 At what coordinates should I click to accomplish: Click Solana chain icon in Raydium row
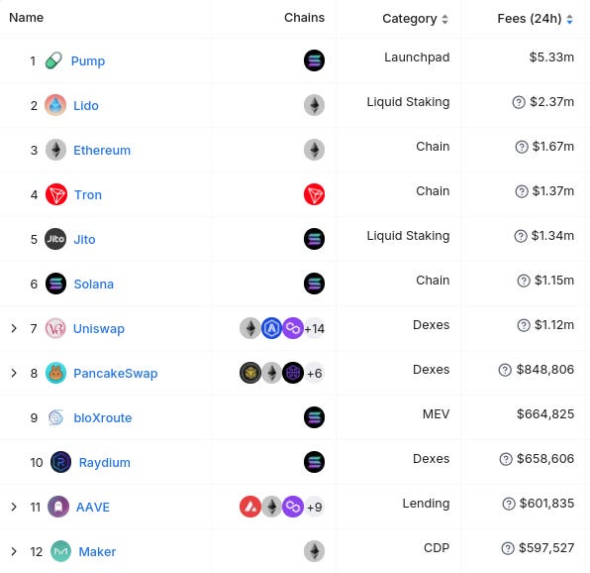click(x=314, y=462)
